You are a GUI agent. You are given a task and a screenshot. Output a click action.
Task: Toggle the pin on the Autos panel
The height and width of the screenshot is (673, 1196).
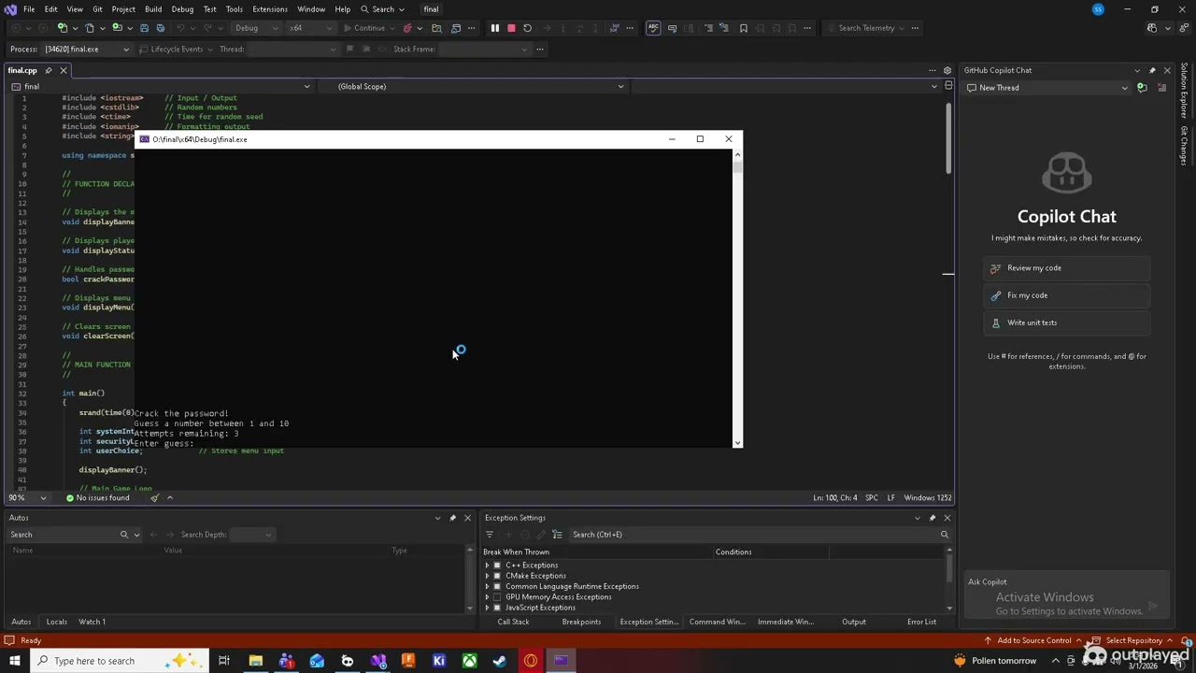(x=452, y=518)
